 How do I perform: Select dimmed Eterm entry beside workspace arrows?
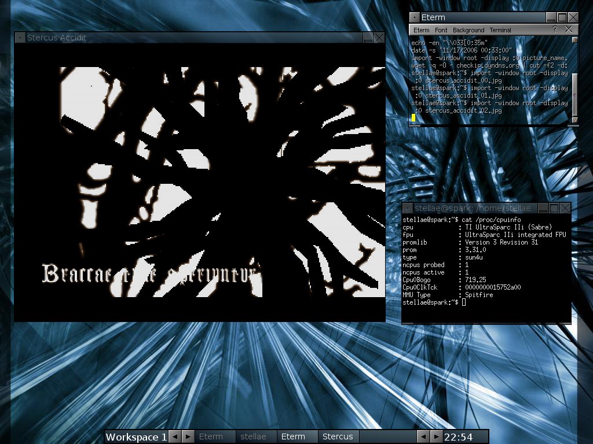215,437
